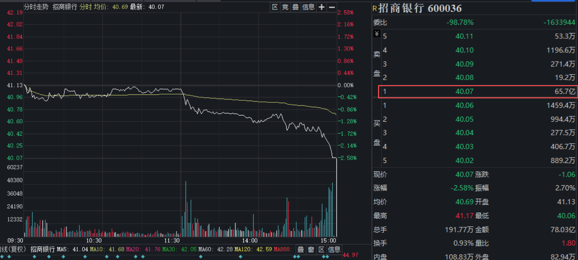Image resolution: width=578 pixels, height=260 pixels.
Task: Open 信息 info in bottom bar
Action: click(x=334, y=249)
